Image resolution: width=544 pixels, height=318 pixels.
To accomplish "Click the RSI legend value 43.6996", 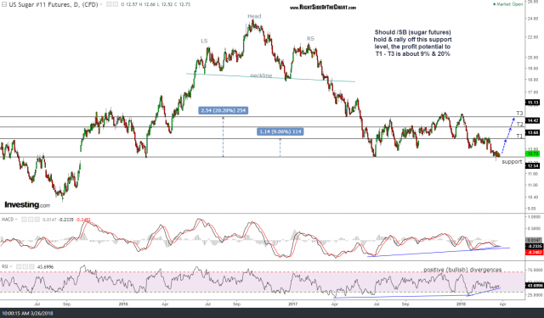I will (x=45, y=267).
